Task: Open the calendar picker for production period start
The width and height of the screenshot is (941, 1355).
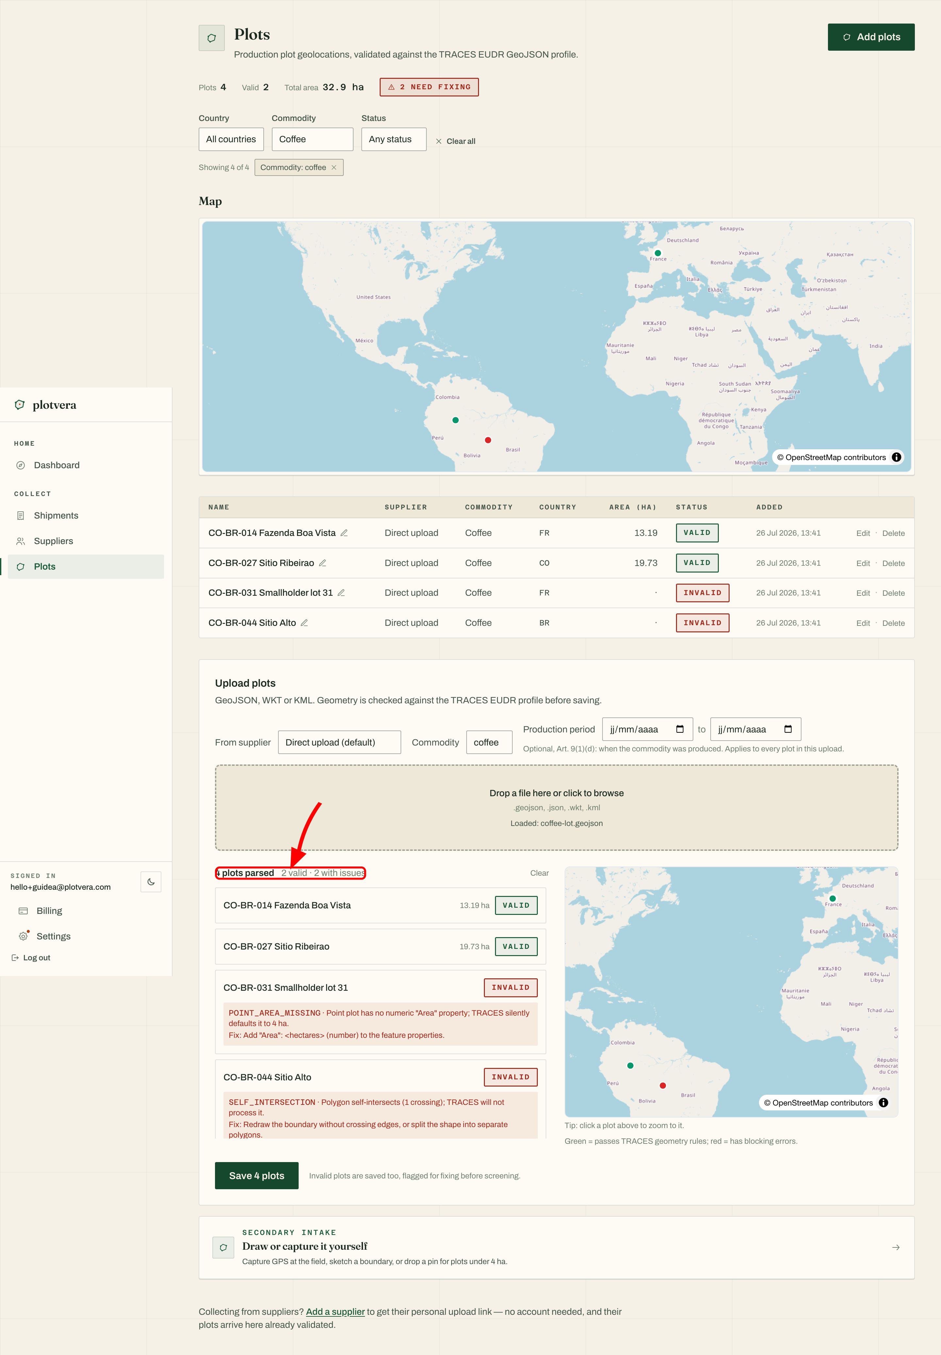Action: point(680,729)
